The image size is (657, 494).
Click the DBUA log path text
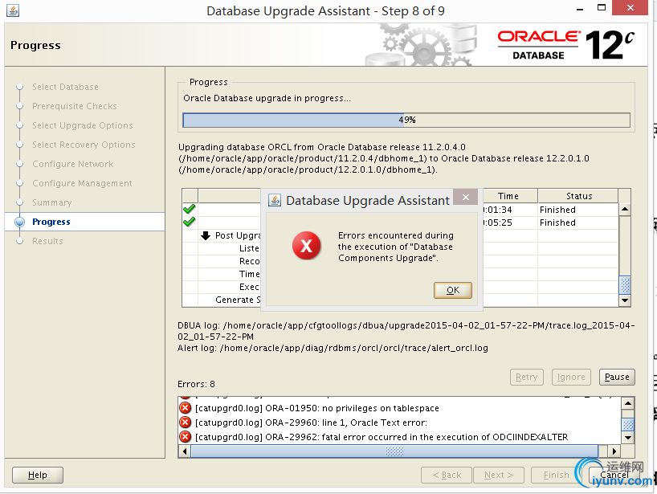pyautogui.click(x=406, y=331)
